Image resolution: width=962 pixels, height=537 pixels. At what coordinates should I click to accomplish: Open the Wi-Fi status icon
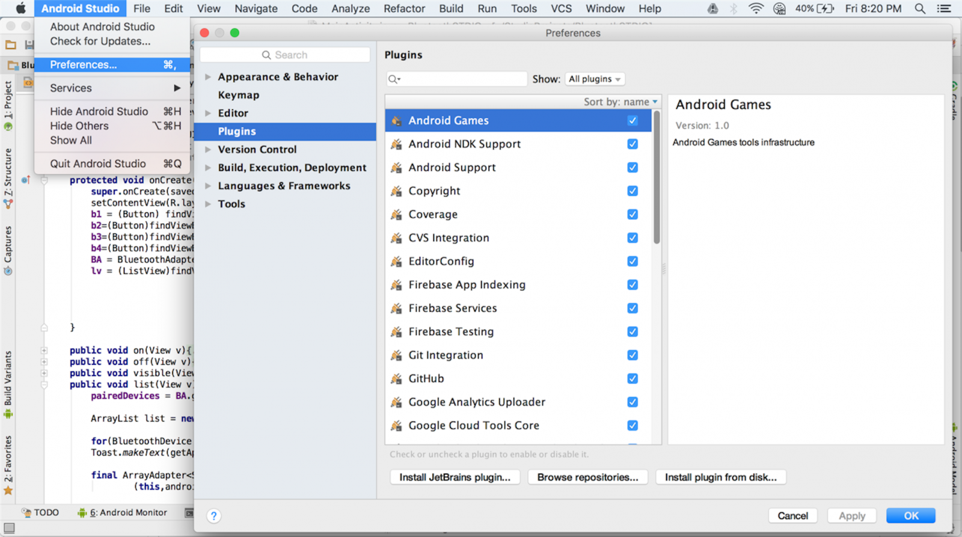(756, 8)
